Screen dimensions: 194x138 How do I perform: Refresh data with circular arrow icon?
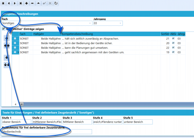point(56,3)
